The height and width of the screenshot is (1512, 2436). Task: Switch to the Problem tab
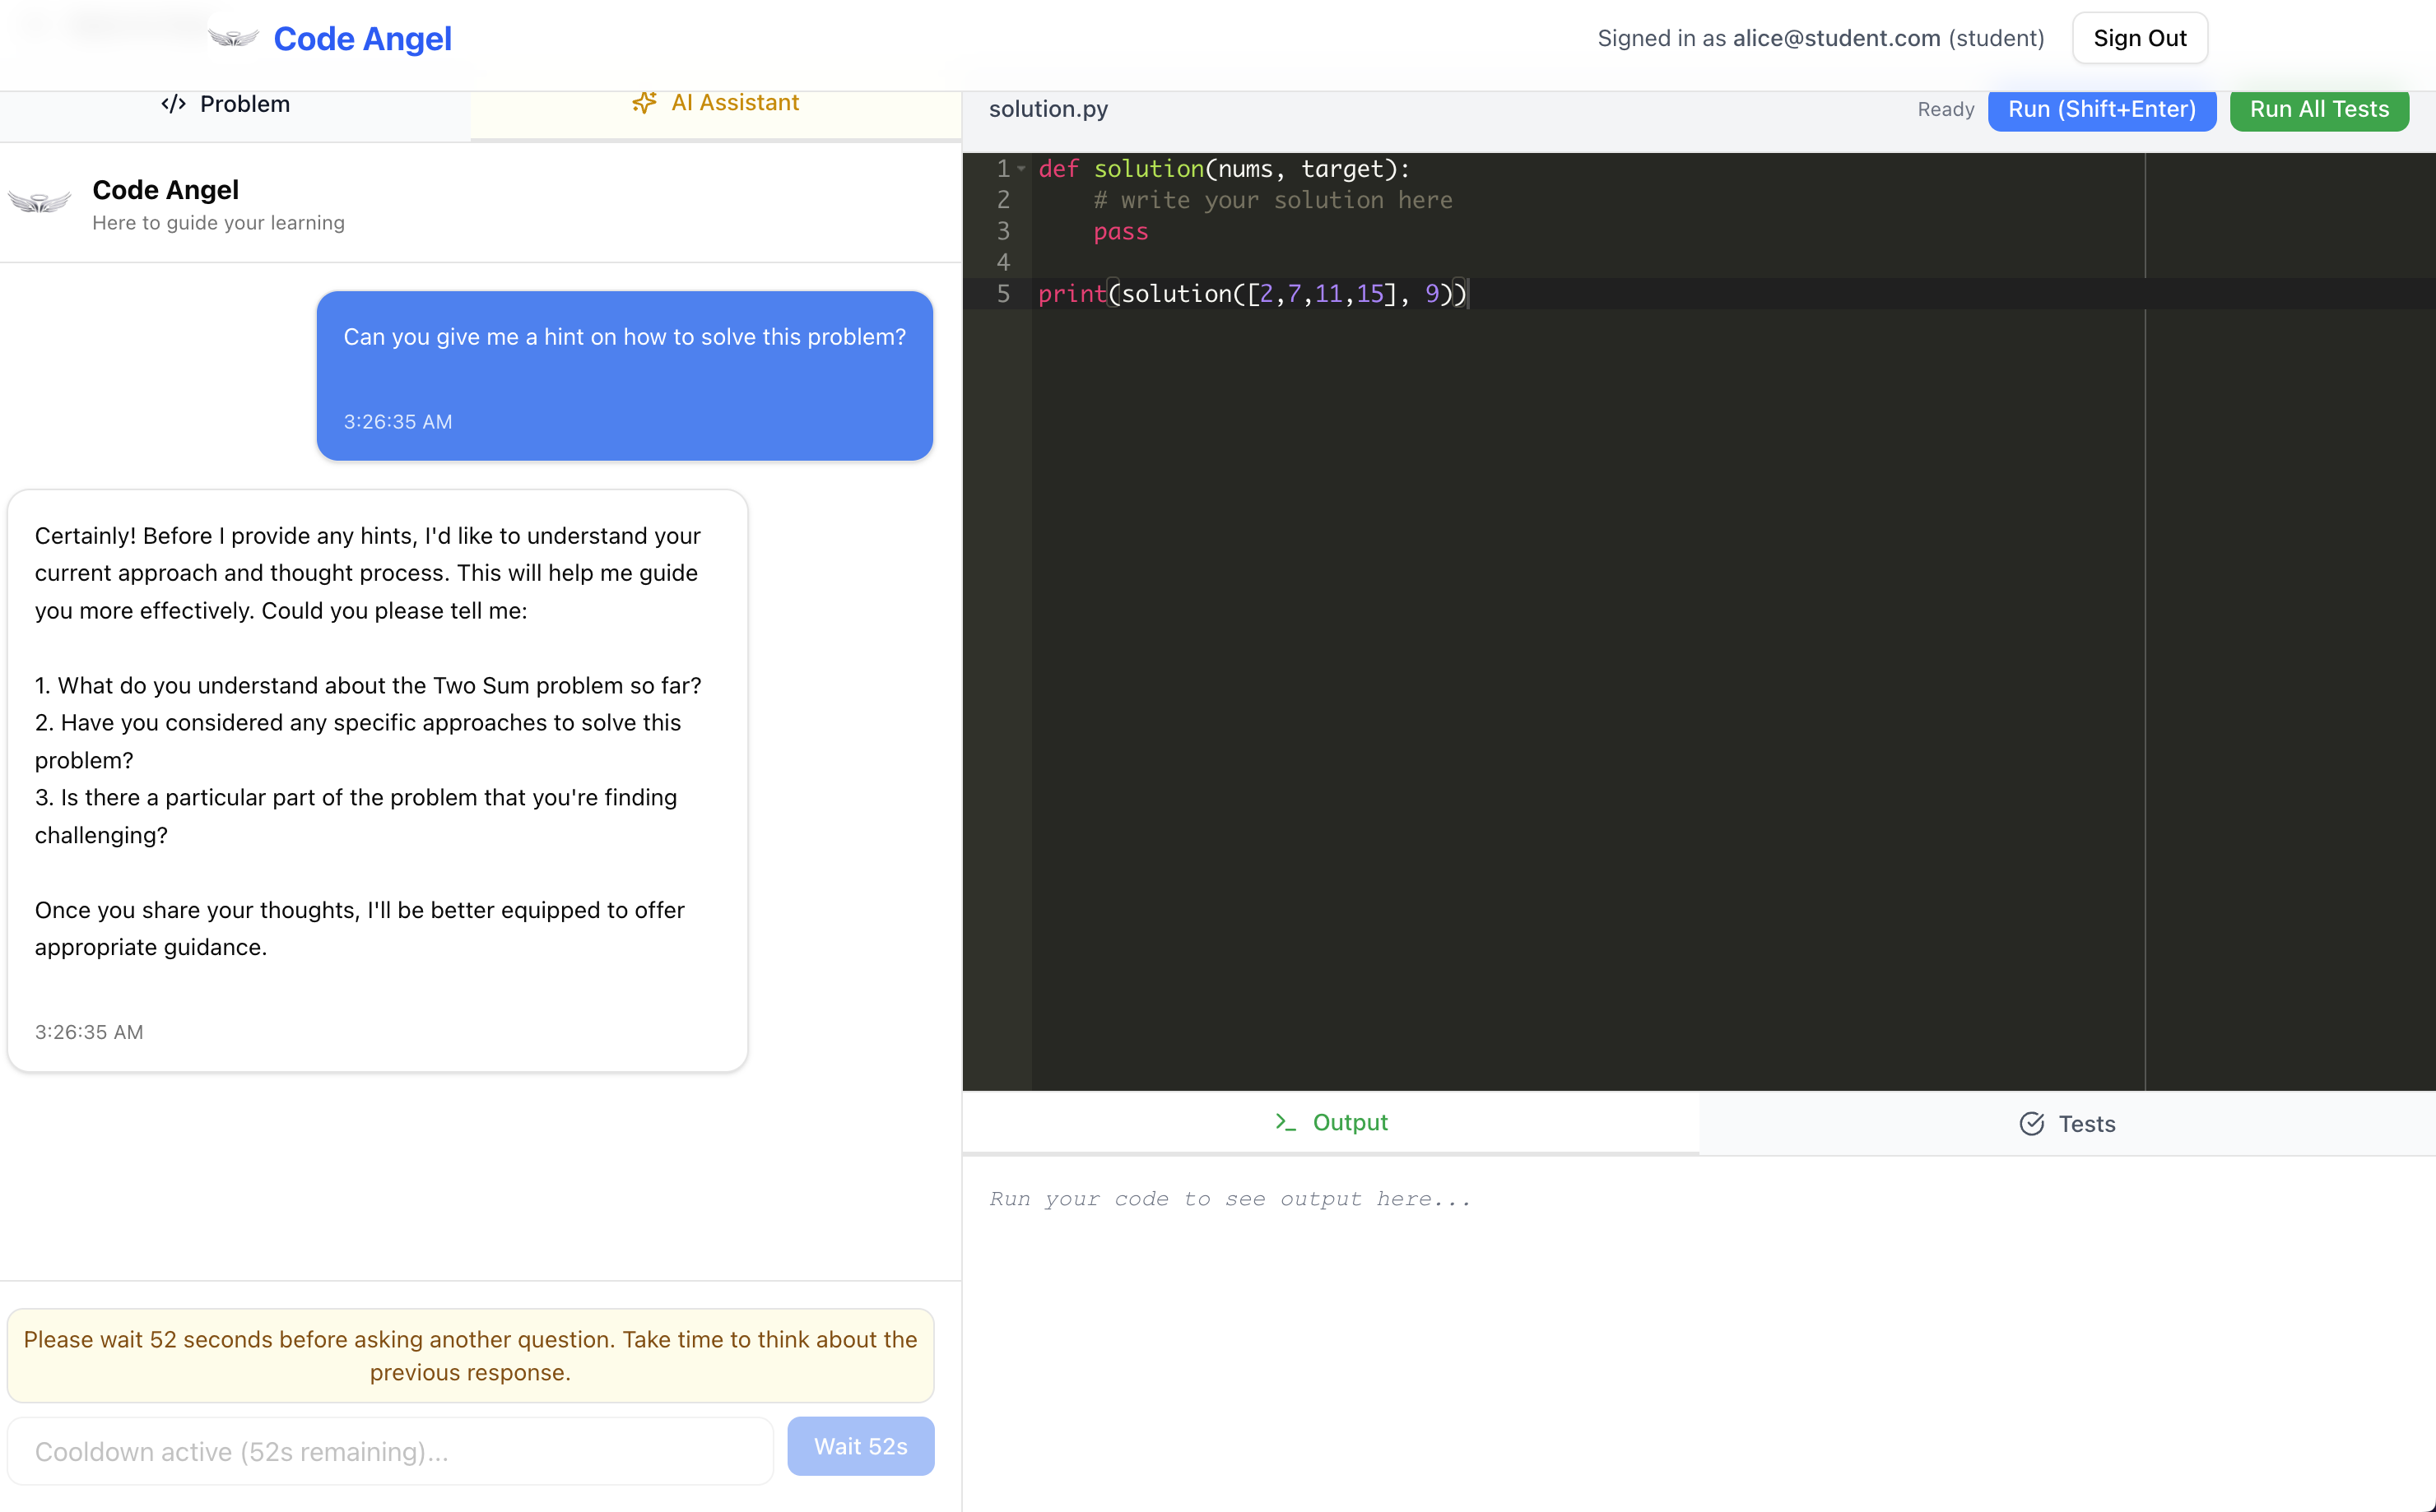[226, 104]
